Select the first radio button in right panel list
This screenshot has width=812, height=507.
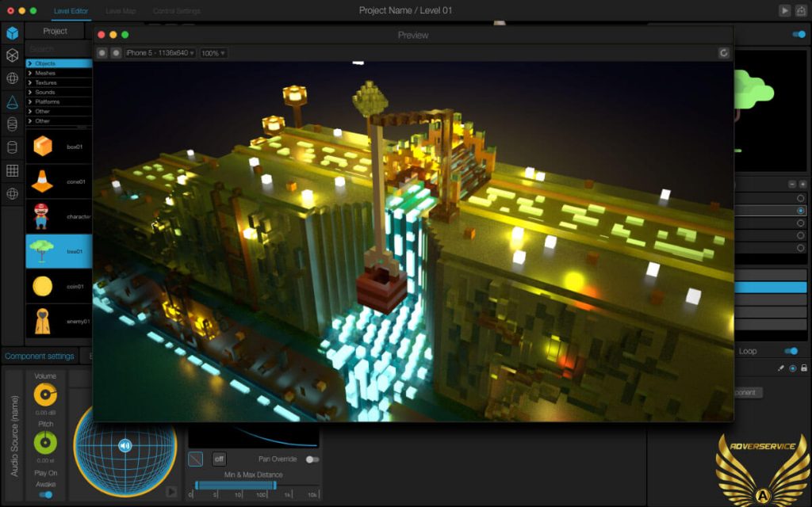point(801,198)
